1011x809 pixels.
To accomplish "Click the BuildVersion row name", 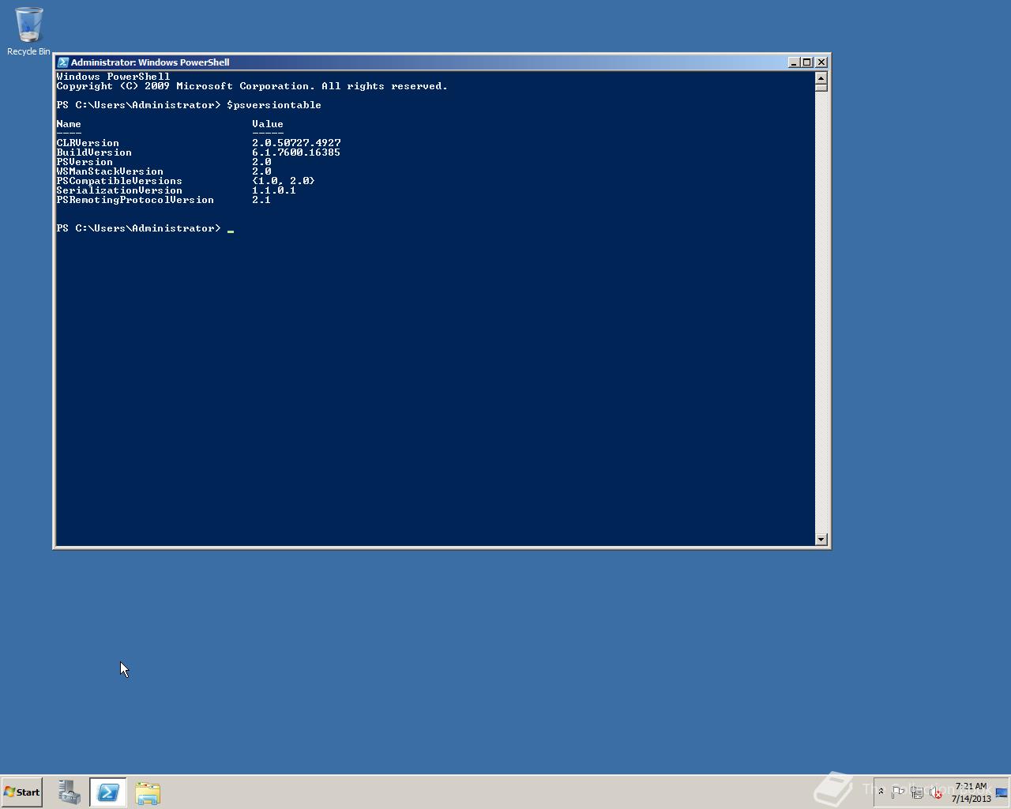I will coord(94,152).
